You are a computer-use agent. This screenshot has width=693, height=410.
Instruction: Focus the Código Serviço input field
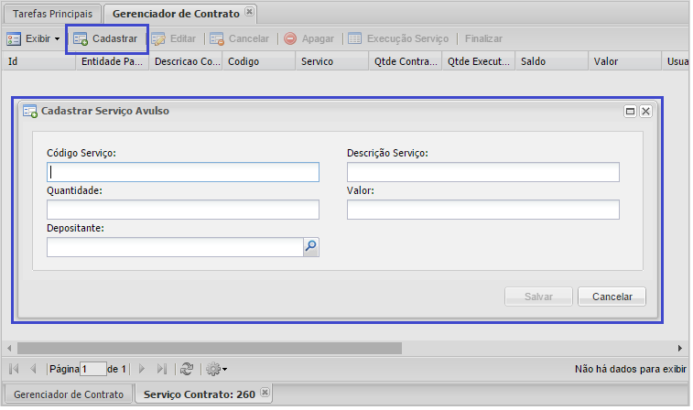pos(183,172)
